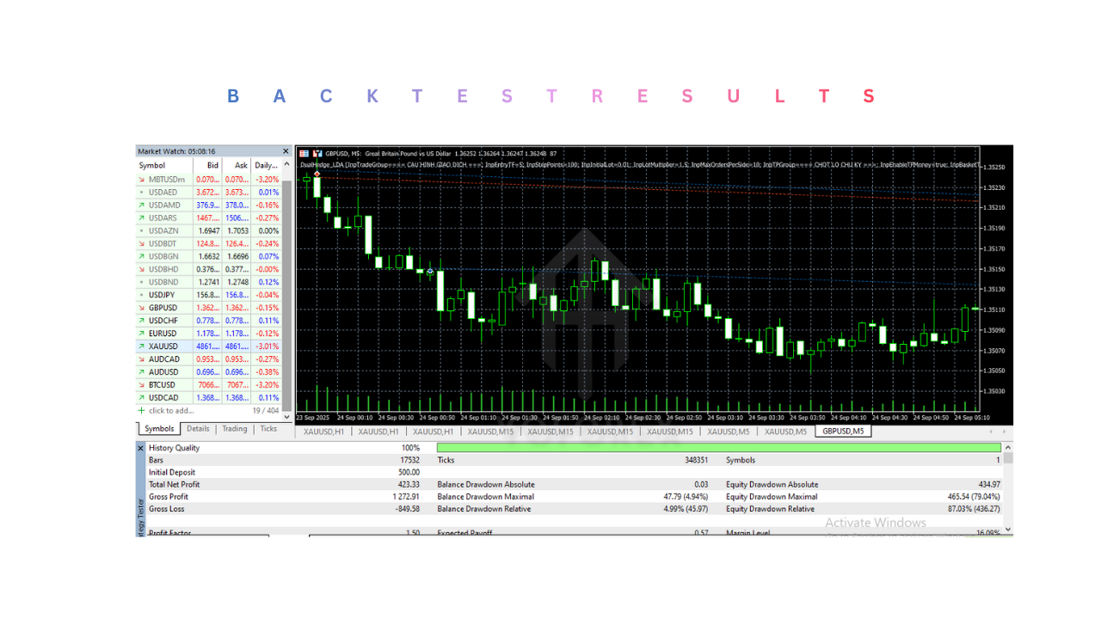Click the red downtrend arrow beside BTCUSD
1101x619 pixels.
(x=140, y=384)
